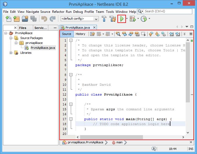
Task: Click the New File toolbar icon
Action: click(x=9, y=19)
